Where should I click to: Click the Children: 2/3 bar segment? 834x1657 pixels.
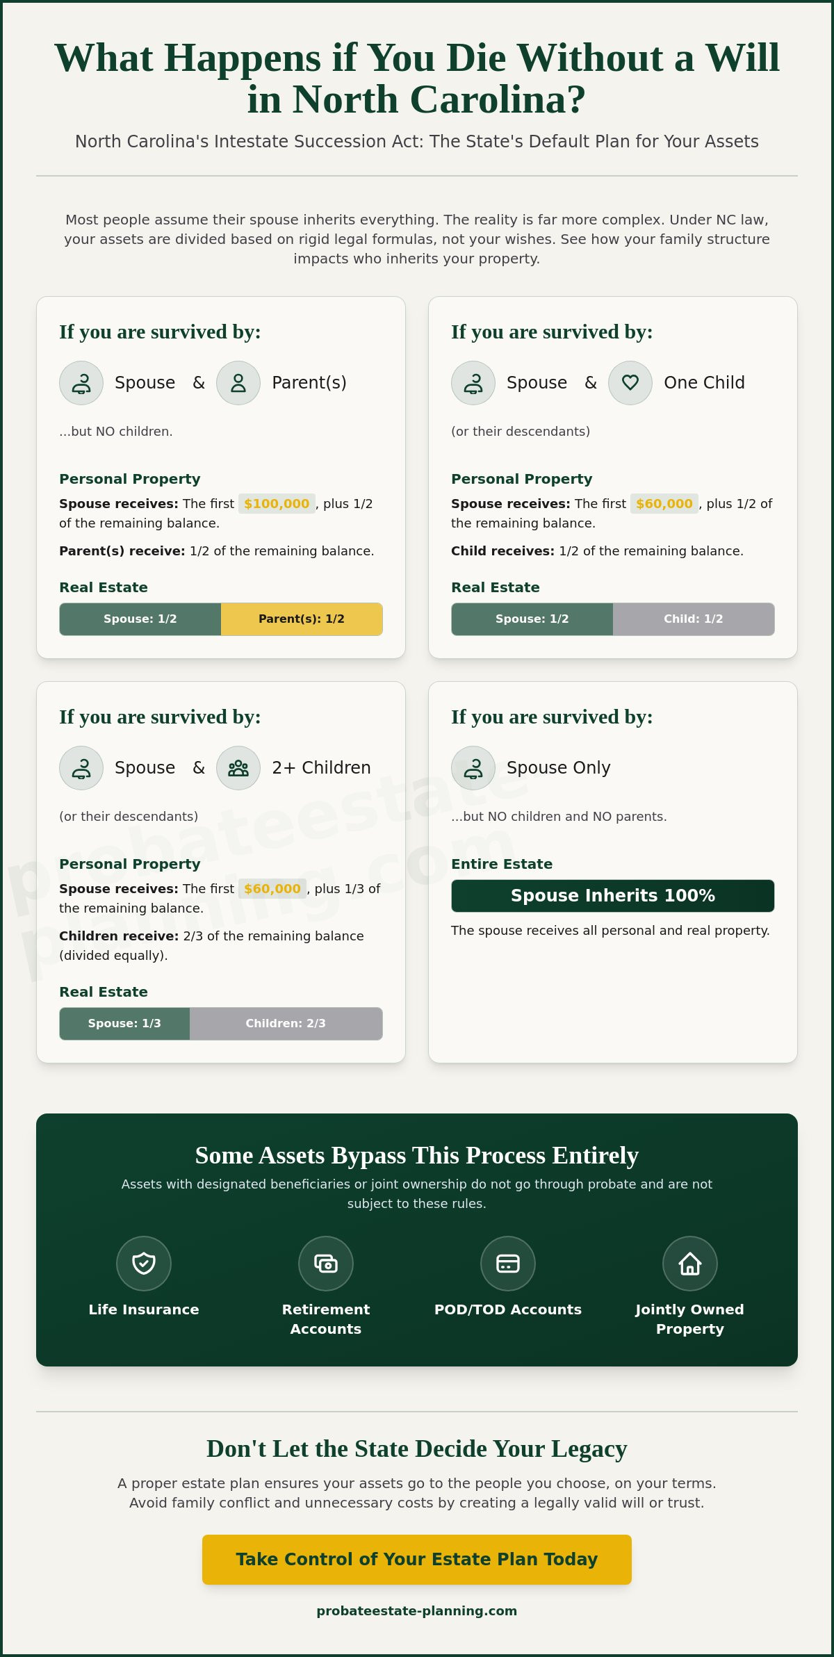click(286, 1024)
